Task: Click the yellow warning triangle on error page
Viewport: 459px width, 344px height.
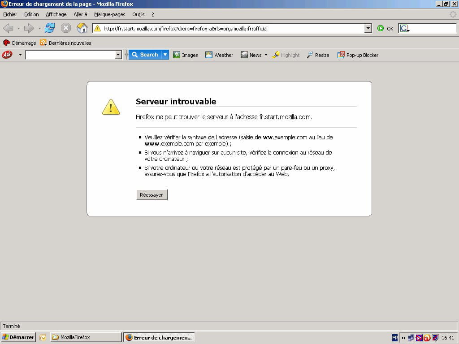Action: pyautogui.click(x=111, y=107)
